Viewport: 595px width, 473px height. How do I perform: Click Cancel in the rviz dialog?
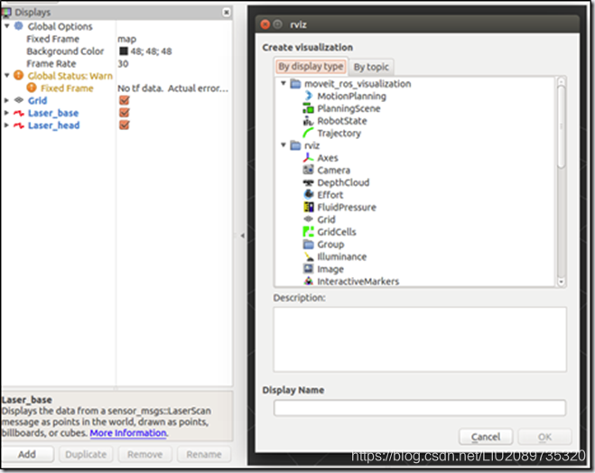point(486,437)
